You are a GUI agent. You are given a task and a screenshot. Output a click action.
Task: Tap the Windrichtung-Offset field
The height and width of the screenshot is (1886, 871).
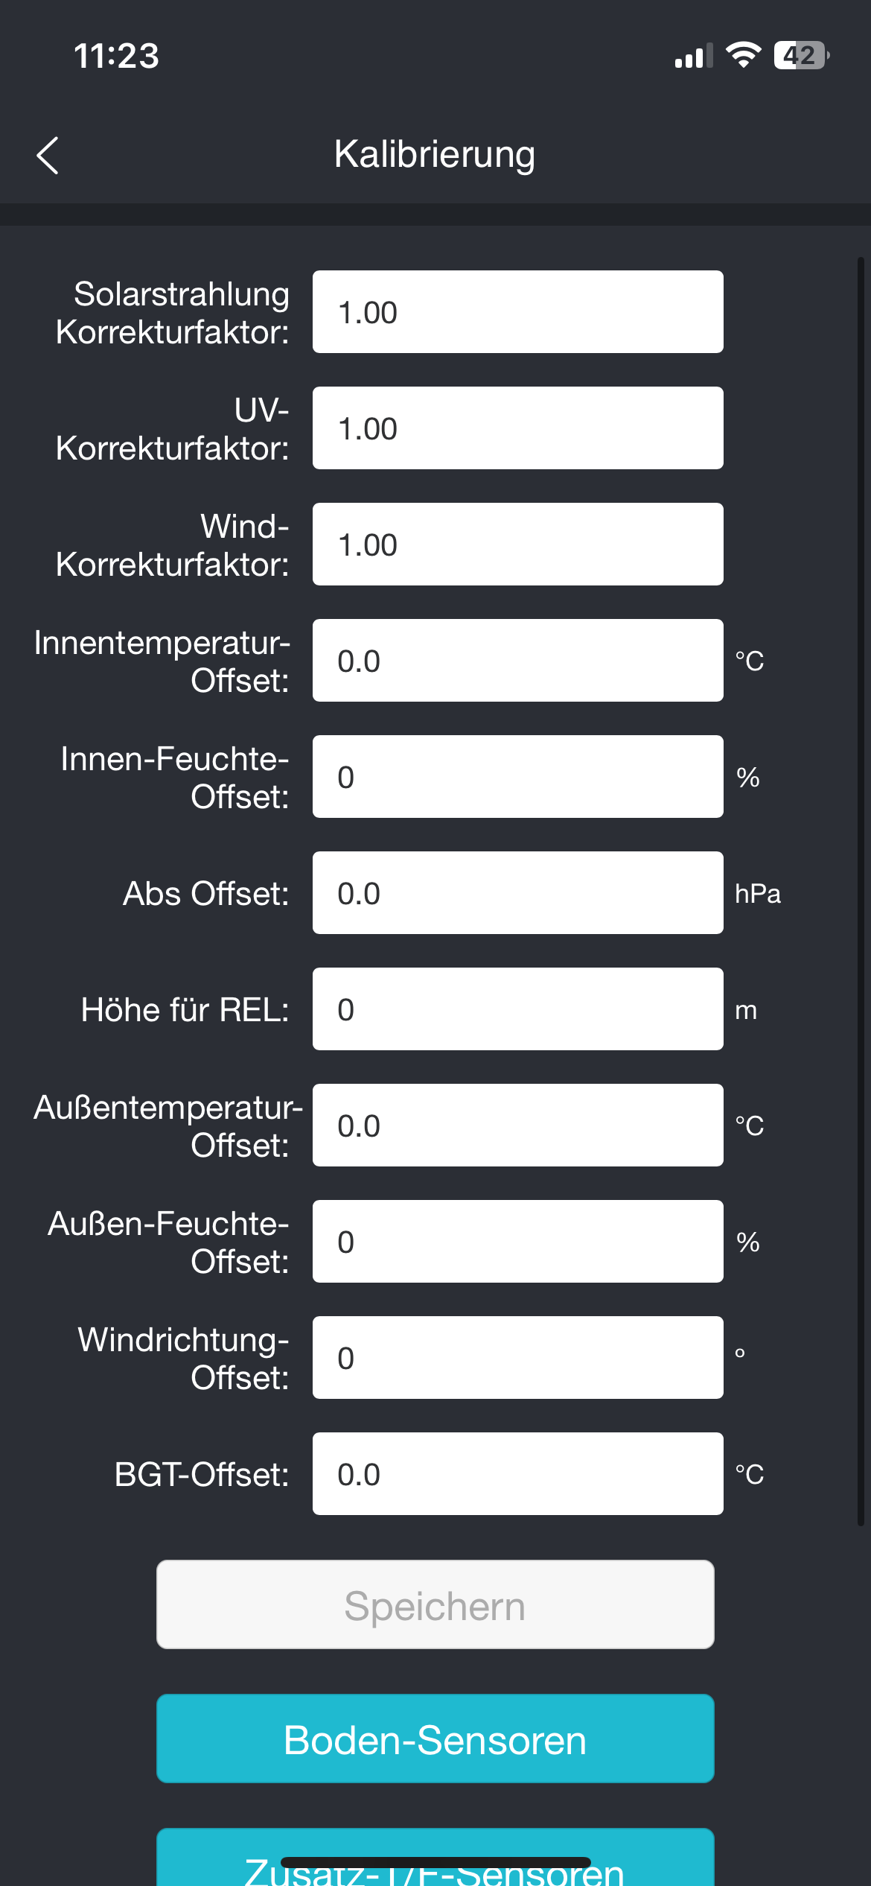click(517, 1358)
